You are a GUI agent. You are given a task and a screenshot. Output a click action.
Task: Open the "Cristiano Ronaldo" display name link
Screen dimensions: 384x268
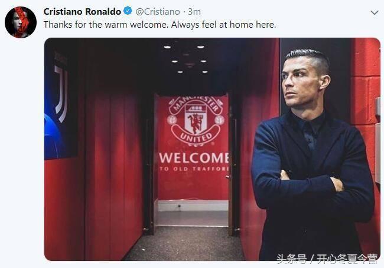point(82,11)
